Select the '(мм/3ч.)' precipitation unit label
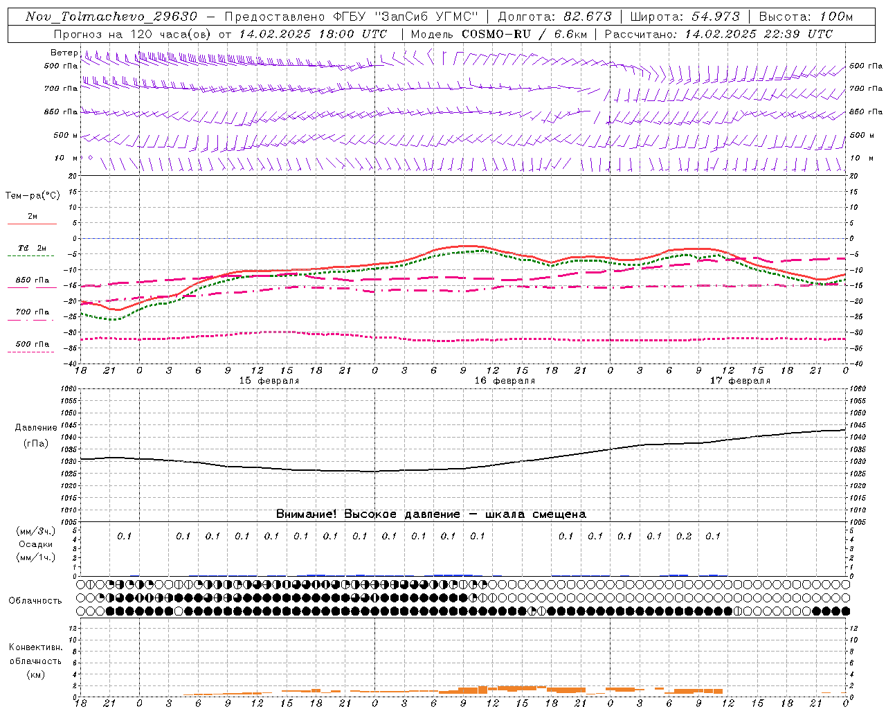 (36, 531)
